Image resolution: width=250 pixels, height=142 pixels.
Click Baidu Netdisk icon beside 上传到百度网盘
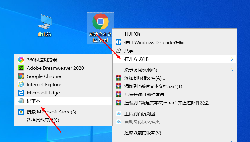119,113
